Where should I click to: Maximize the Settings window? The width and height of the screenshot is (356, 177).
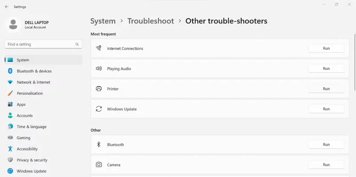(x=337, y=4)
